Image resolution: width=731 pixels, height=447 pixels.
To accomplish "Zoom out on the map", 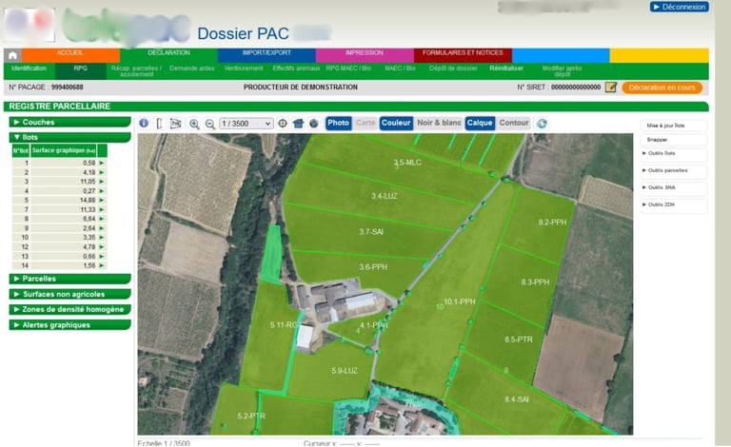I will pyautogui.click(x=209, y=124).
